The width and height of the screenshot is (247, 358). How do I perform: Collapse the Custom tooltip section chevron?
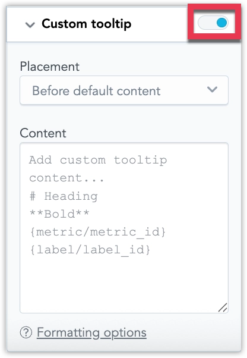[30, 24]
